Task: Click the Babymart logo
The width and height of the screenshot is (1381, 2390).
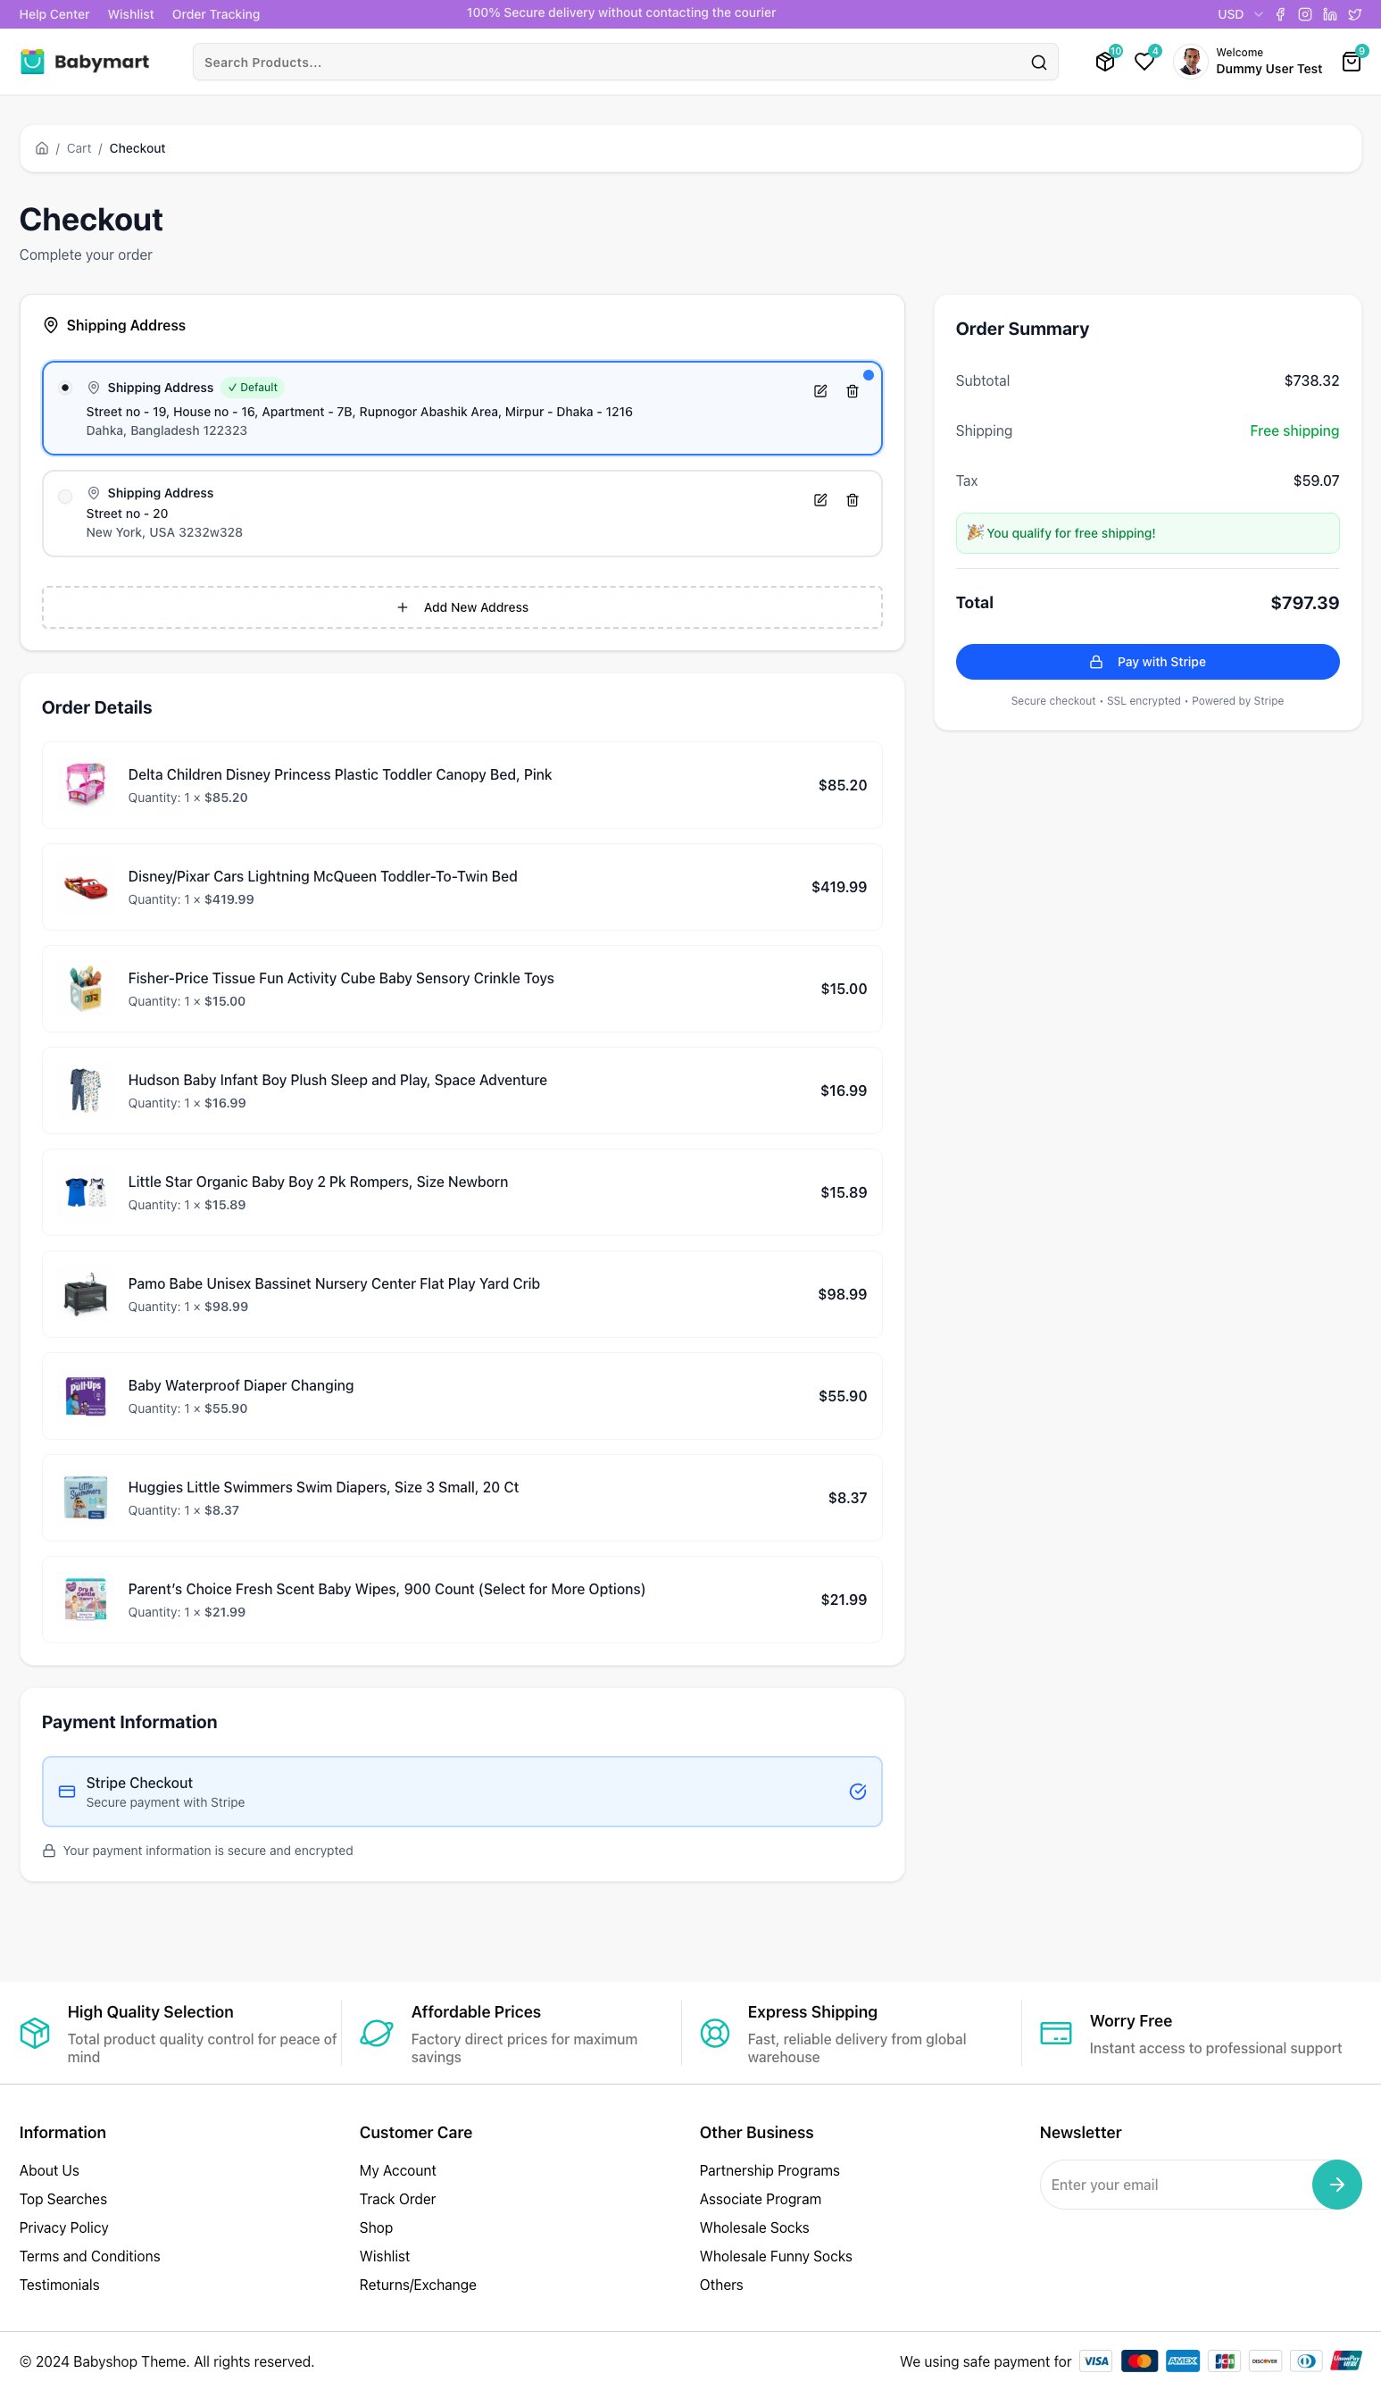Action: coord(84,62)
